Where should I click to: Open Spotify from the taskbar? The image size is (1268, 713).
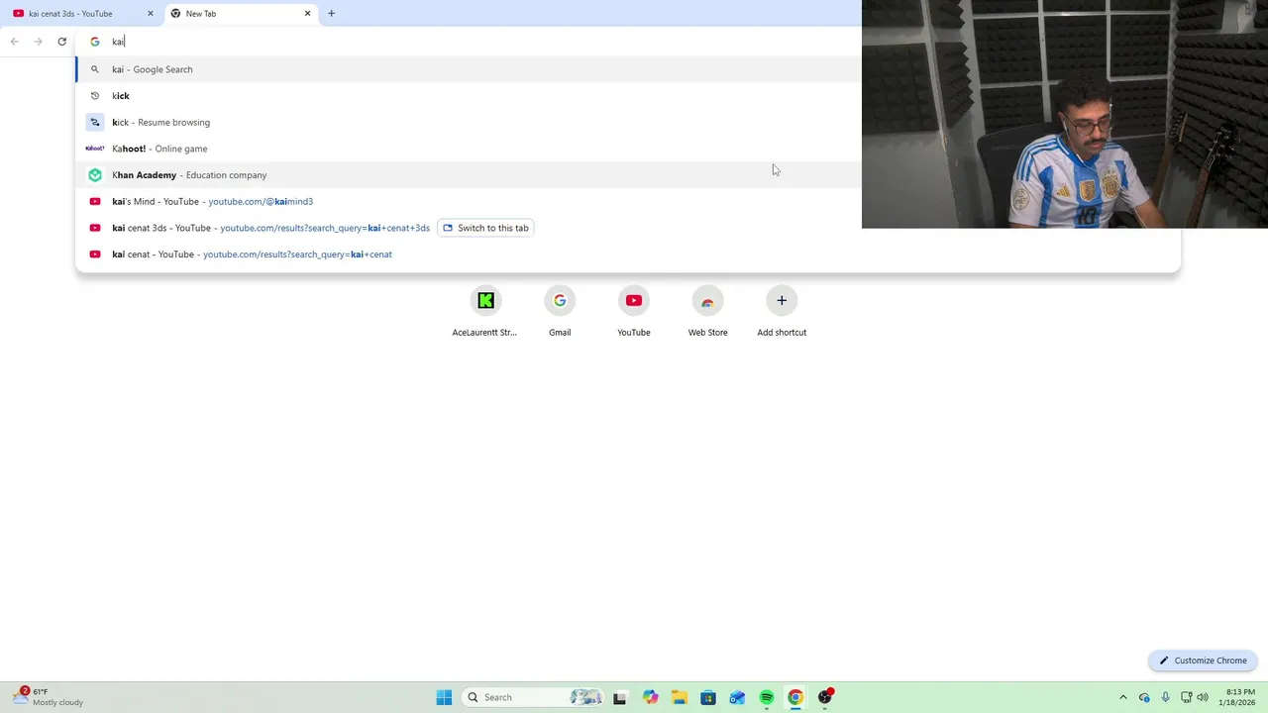(767, 697)
